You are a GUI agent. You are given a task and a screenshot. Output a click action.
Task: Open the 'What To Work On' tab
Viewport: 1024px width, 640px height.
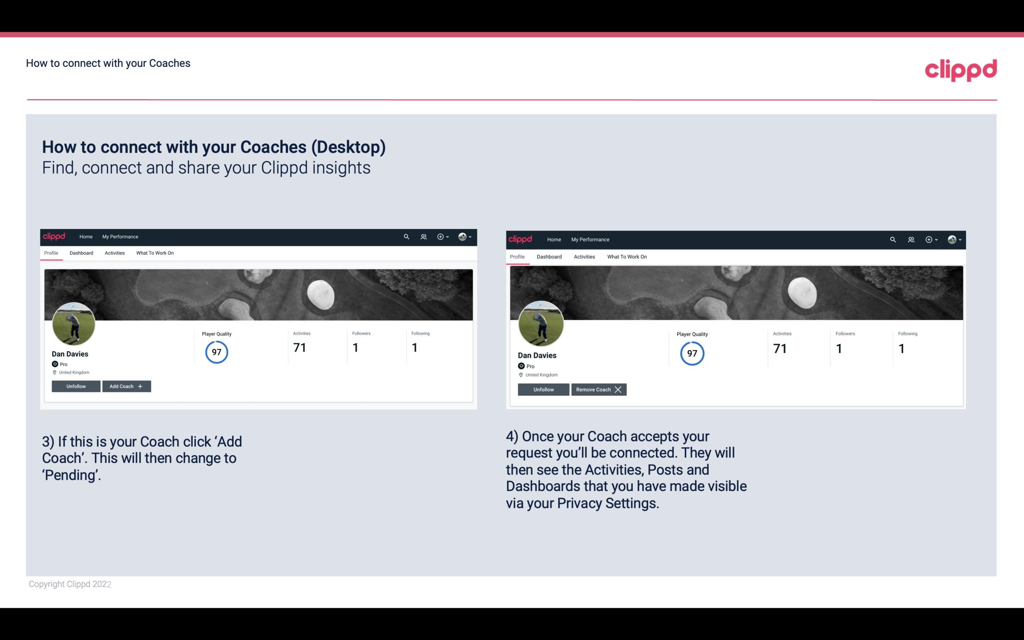point(154,253)
